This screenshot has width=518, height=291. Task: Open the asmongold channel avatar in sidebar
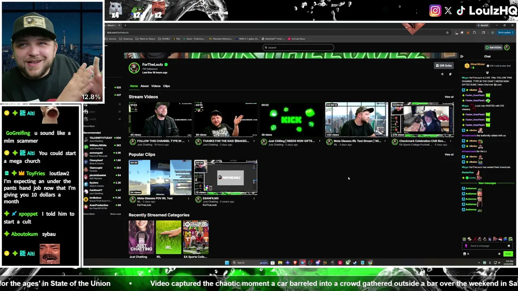point(86,154)
